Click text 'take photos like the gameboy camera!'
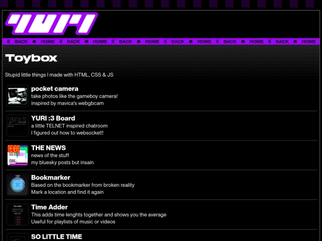 point(75,96)
